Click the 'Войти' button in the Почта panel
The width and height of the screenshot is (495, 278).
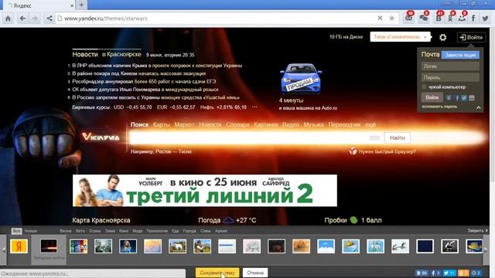(432, 97)
